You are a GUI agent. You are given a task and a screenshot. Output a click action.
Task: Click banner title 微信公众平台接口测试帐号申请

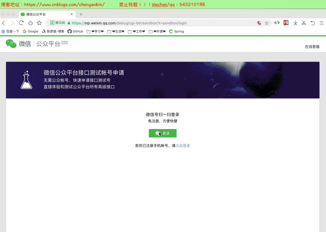click(84, 73)
